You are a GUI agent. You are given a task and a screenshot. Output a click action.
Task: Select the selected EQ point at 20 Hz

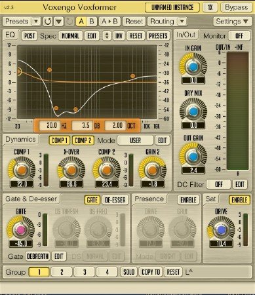(x=18, y=71)
